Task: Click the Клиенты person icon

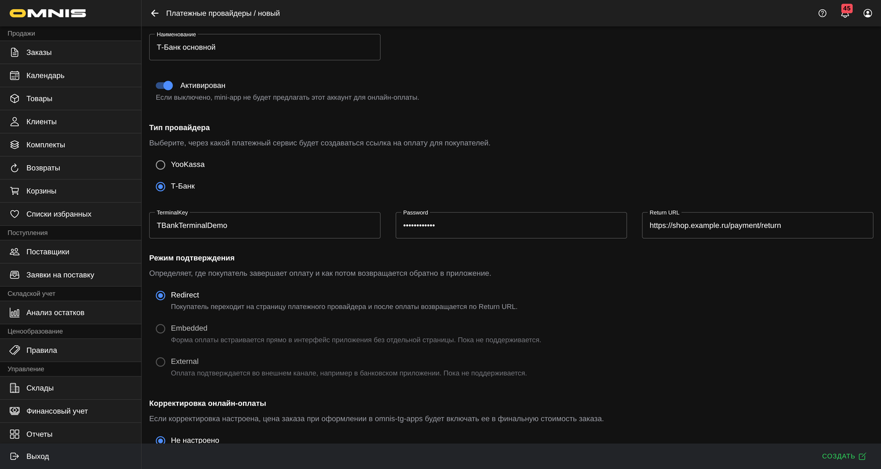Action: (x=15, y=122)
